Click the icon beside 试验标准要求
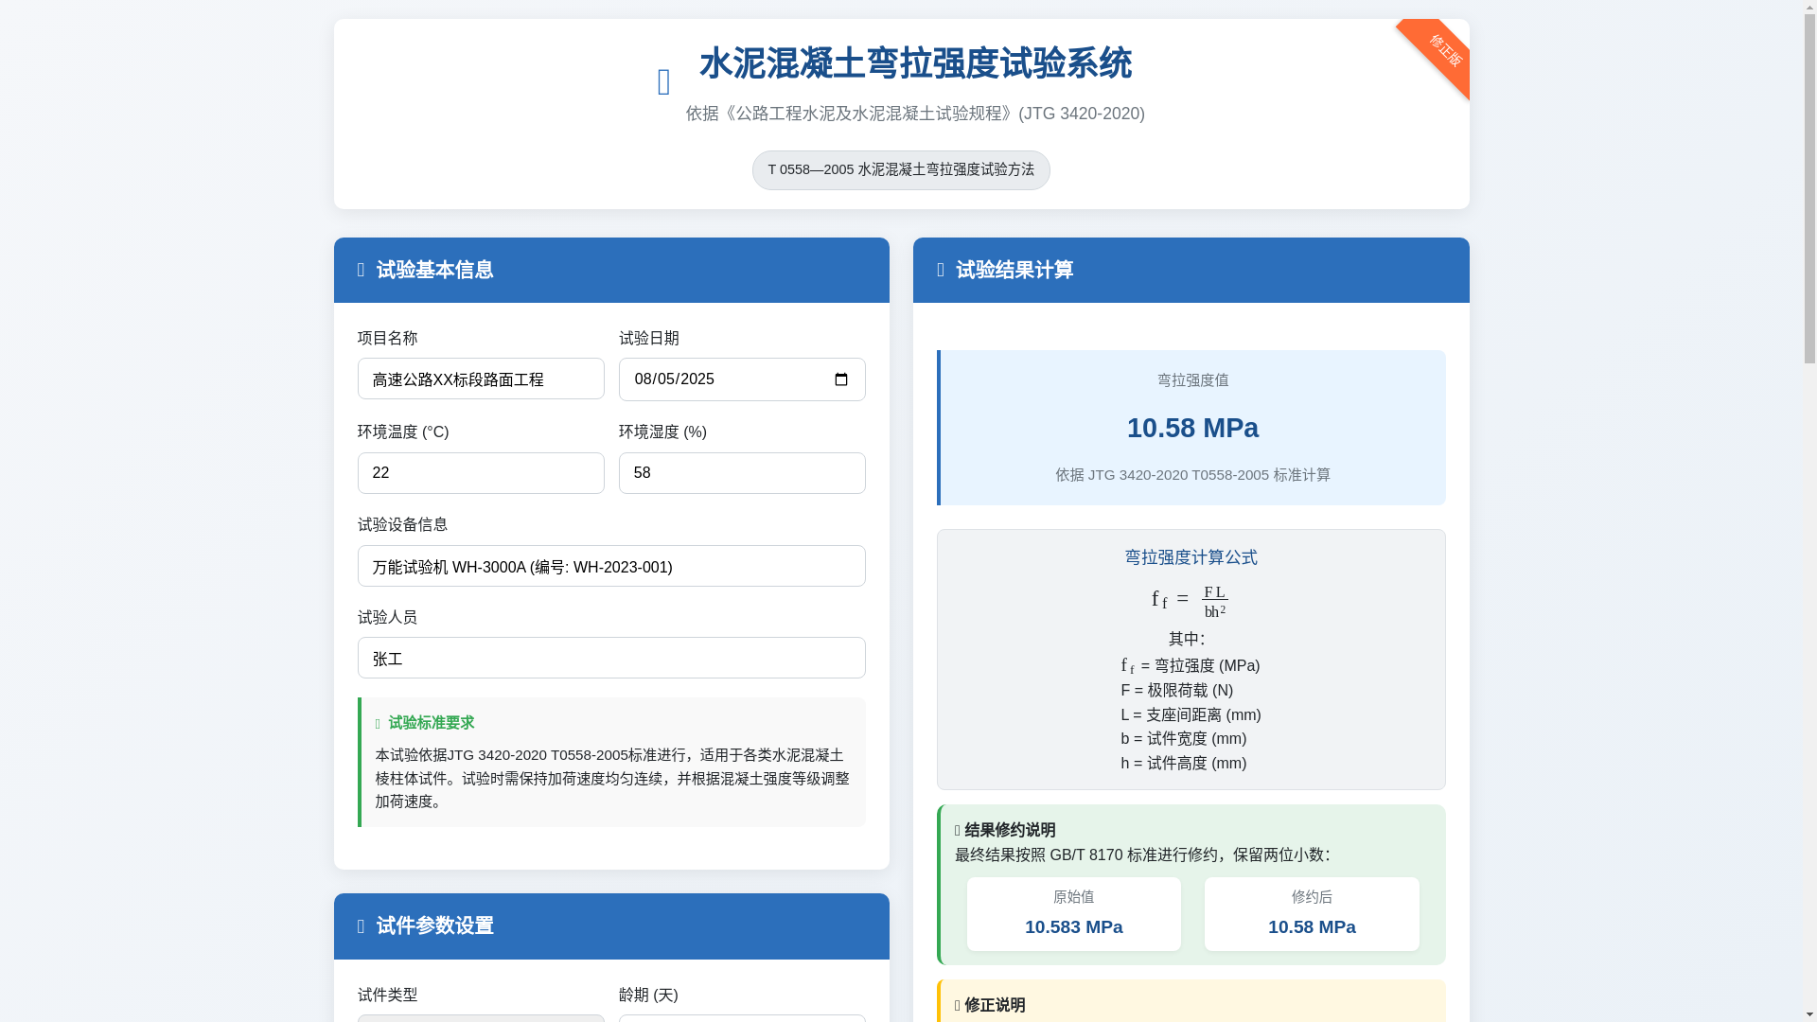Viewport: 1817px width, 1022px height. [378, 724]
